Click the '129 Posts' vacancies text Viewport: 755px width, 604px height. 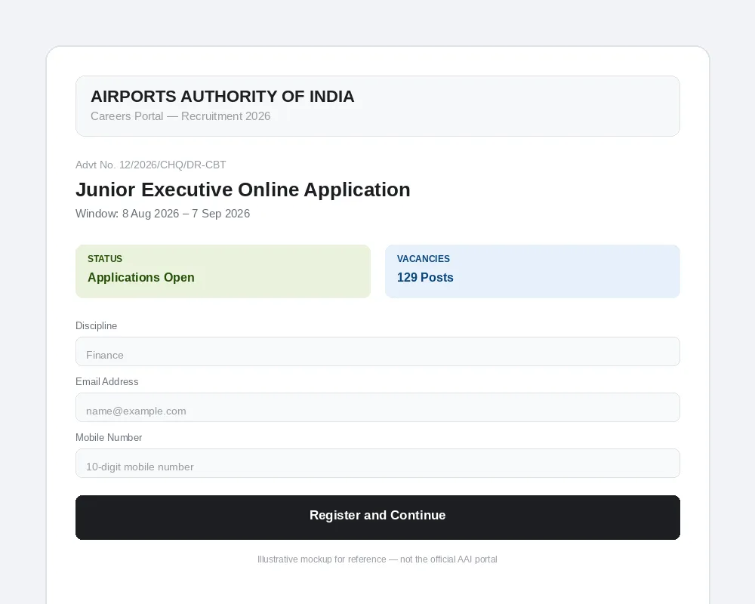click(x=425, y=277)
